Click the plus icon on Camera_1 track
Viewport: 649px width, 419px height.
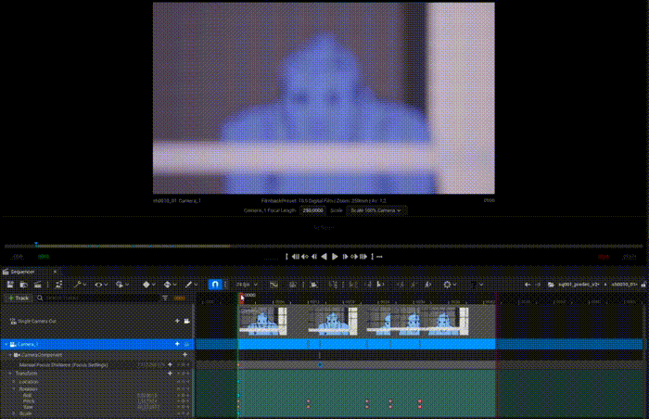[176, 344]
